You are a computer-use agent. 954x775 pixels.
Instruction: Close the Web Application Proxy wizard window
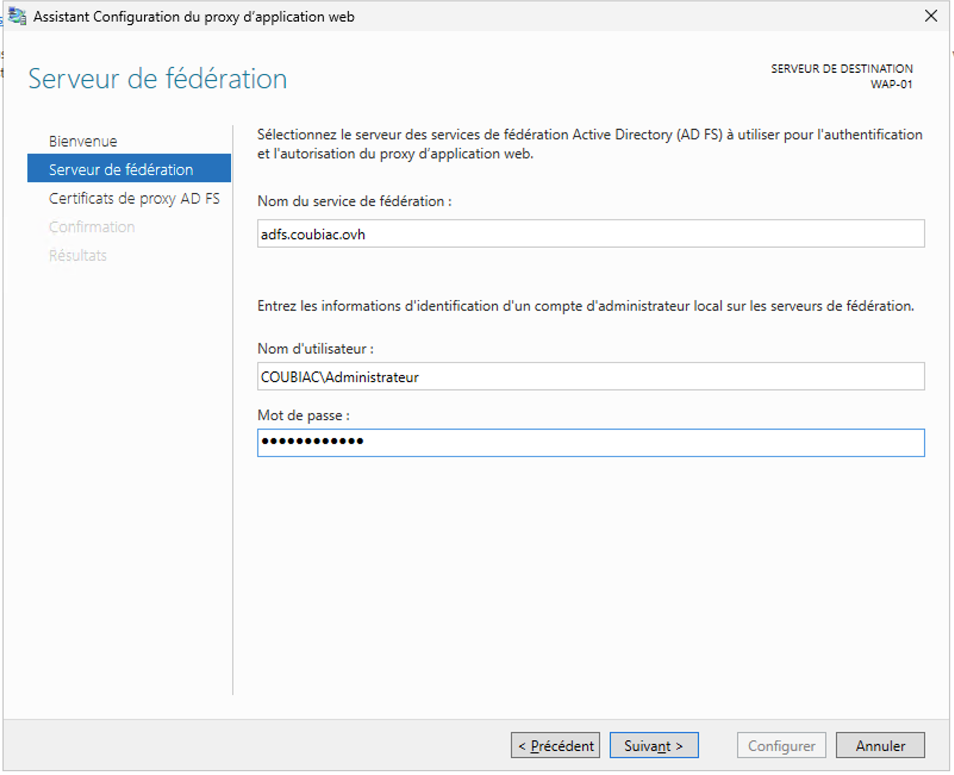pyautogui.click(x=931, y=16)
